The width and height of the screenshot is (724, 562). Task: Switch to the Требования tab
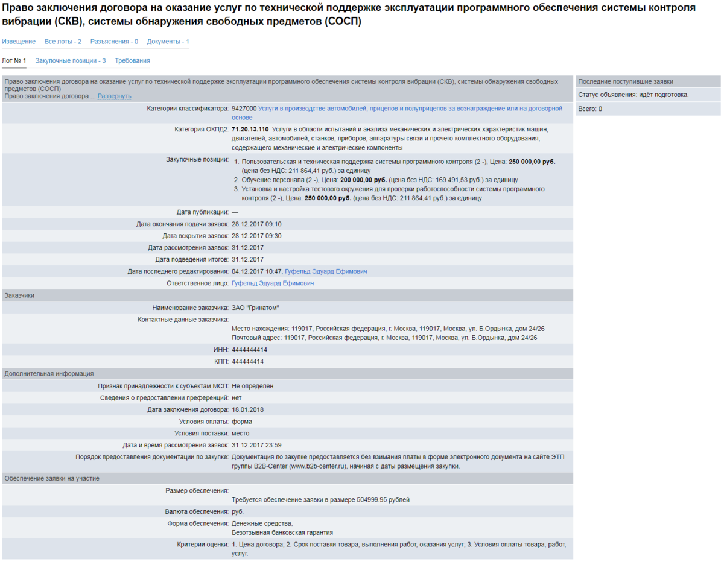(132, 61)
